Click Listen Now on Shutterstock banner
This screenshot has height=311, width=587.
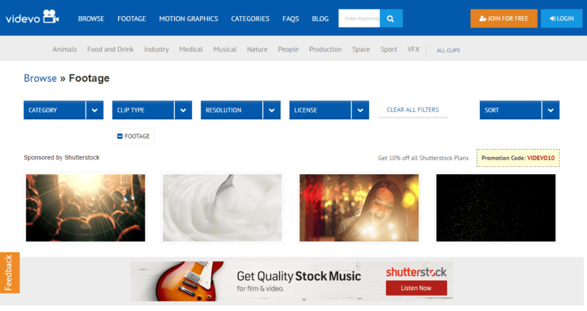point(416,288)
